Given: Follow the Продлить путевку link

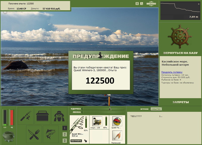Looking at the screenshot, I should click(x=172, y=72).
